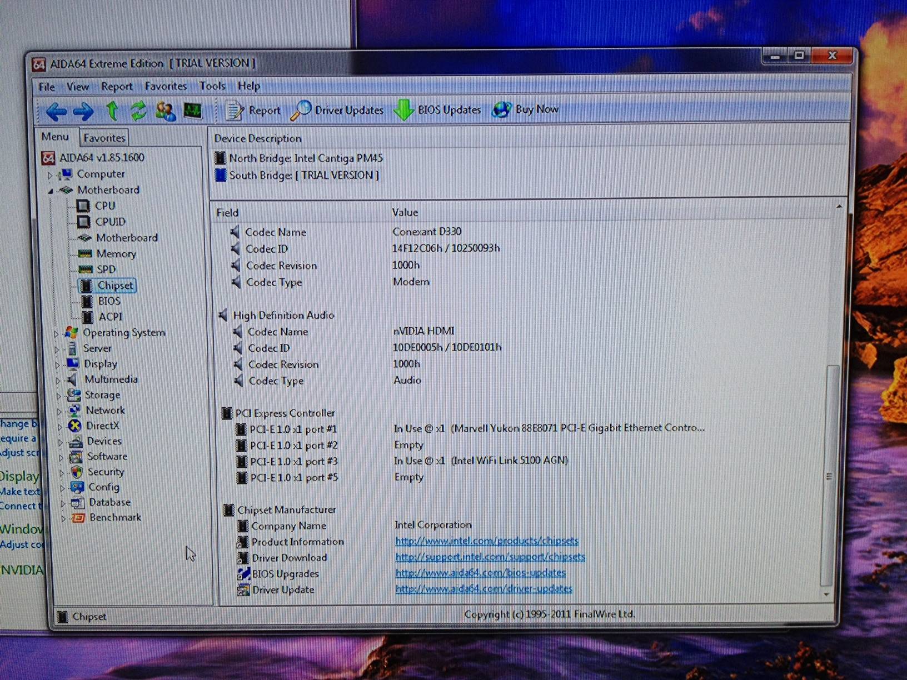
Task: Click the Config icon in tree
Action: coord(77,488)
